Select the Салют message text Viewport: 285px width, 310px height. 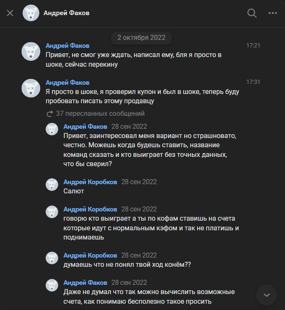tap(74, 191)
